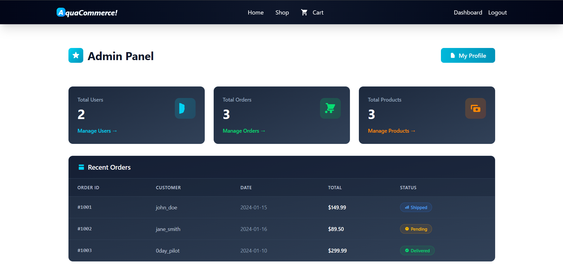Click the Total Orders count 3
563x273 pixels.
click(x=226, y=114)
